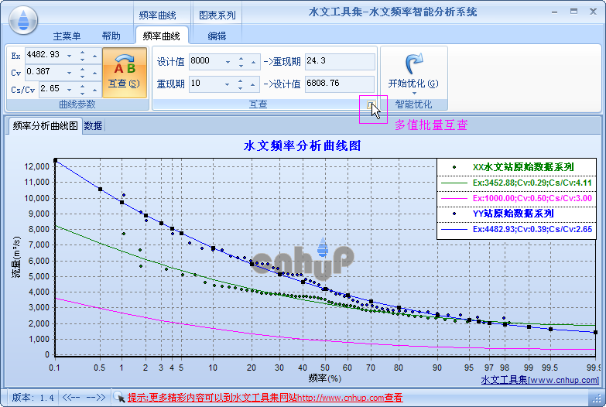Screen dimensions: 606x407
Task: Open the Cs/Cv value dropdown
Action: coord(69,89)
